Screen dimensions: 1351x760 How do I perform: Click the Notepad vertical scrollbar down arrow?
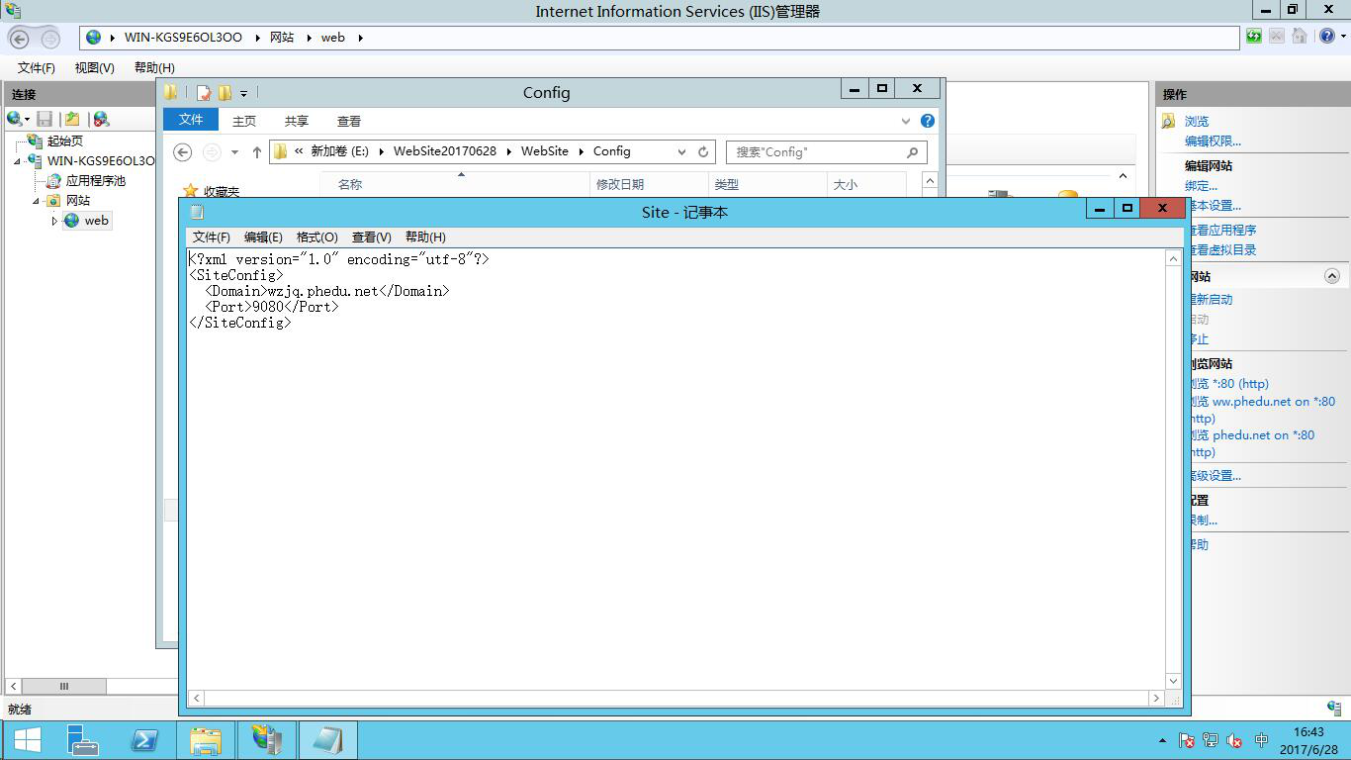click(x=1173, y=681)
